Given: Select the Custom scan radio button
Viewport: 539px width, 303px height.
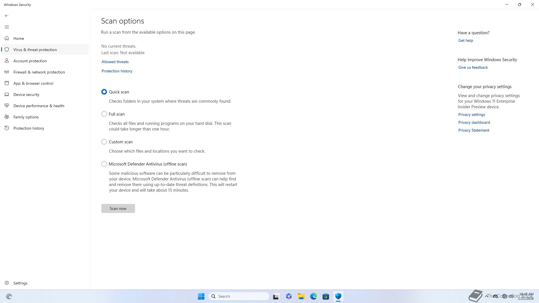Looking at the screenshot, I should [x=104, y=142].
